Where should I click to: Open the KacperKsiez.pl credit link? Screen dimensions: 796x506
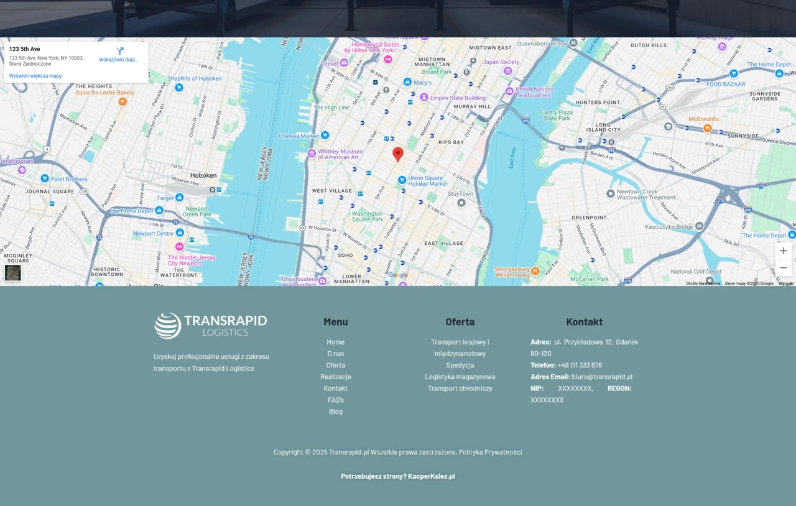(x=432, y=476)
